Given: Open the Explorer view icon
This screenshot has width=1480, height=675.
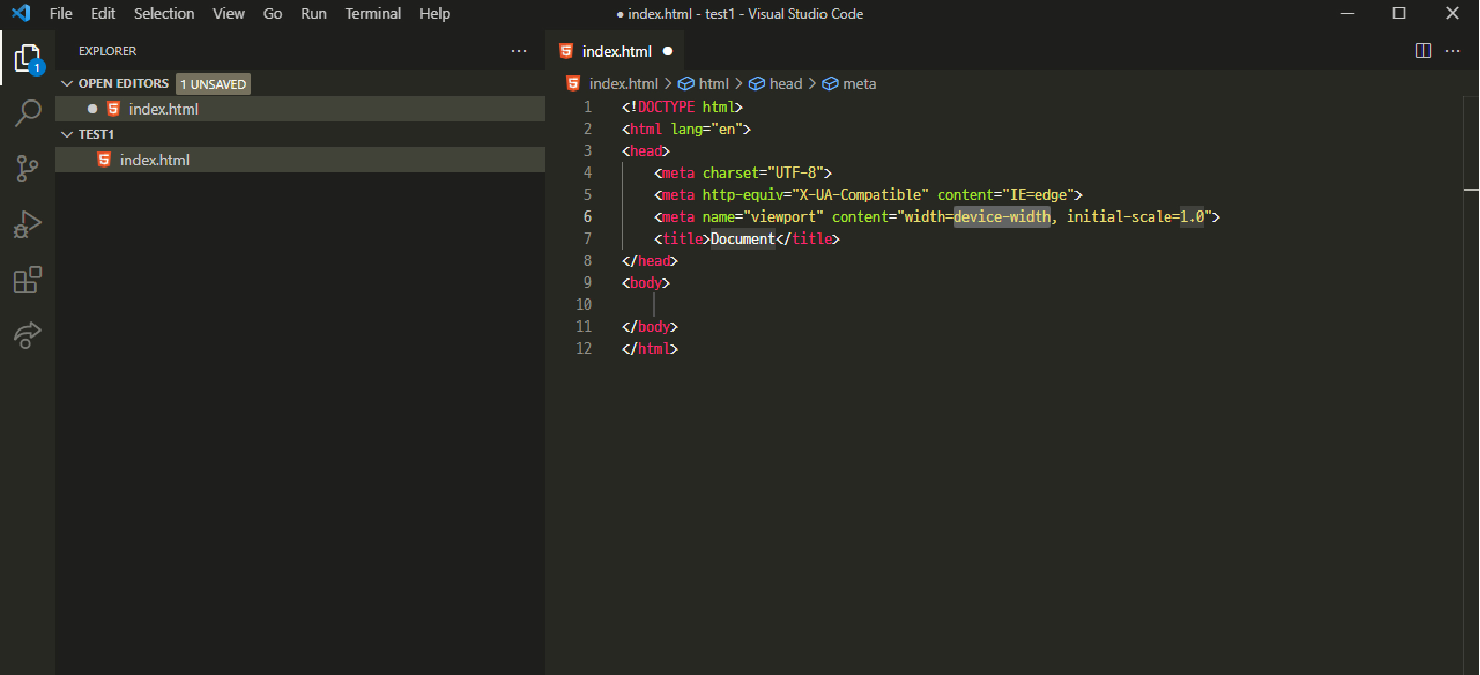Looking at the screenshot, I should [x=27, y=58].
